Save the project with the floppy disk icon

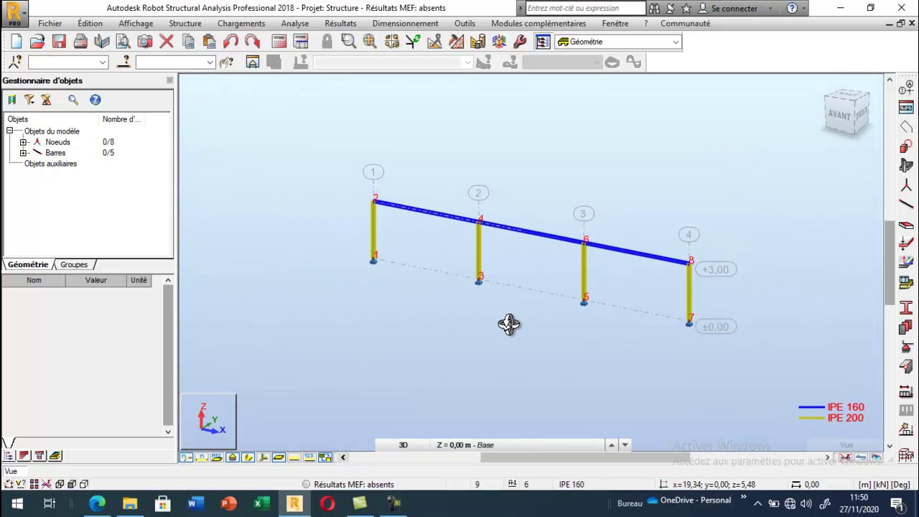click(59, 42)
